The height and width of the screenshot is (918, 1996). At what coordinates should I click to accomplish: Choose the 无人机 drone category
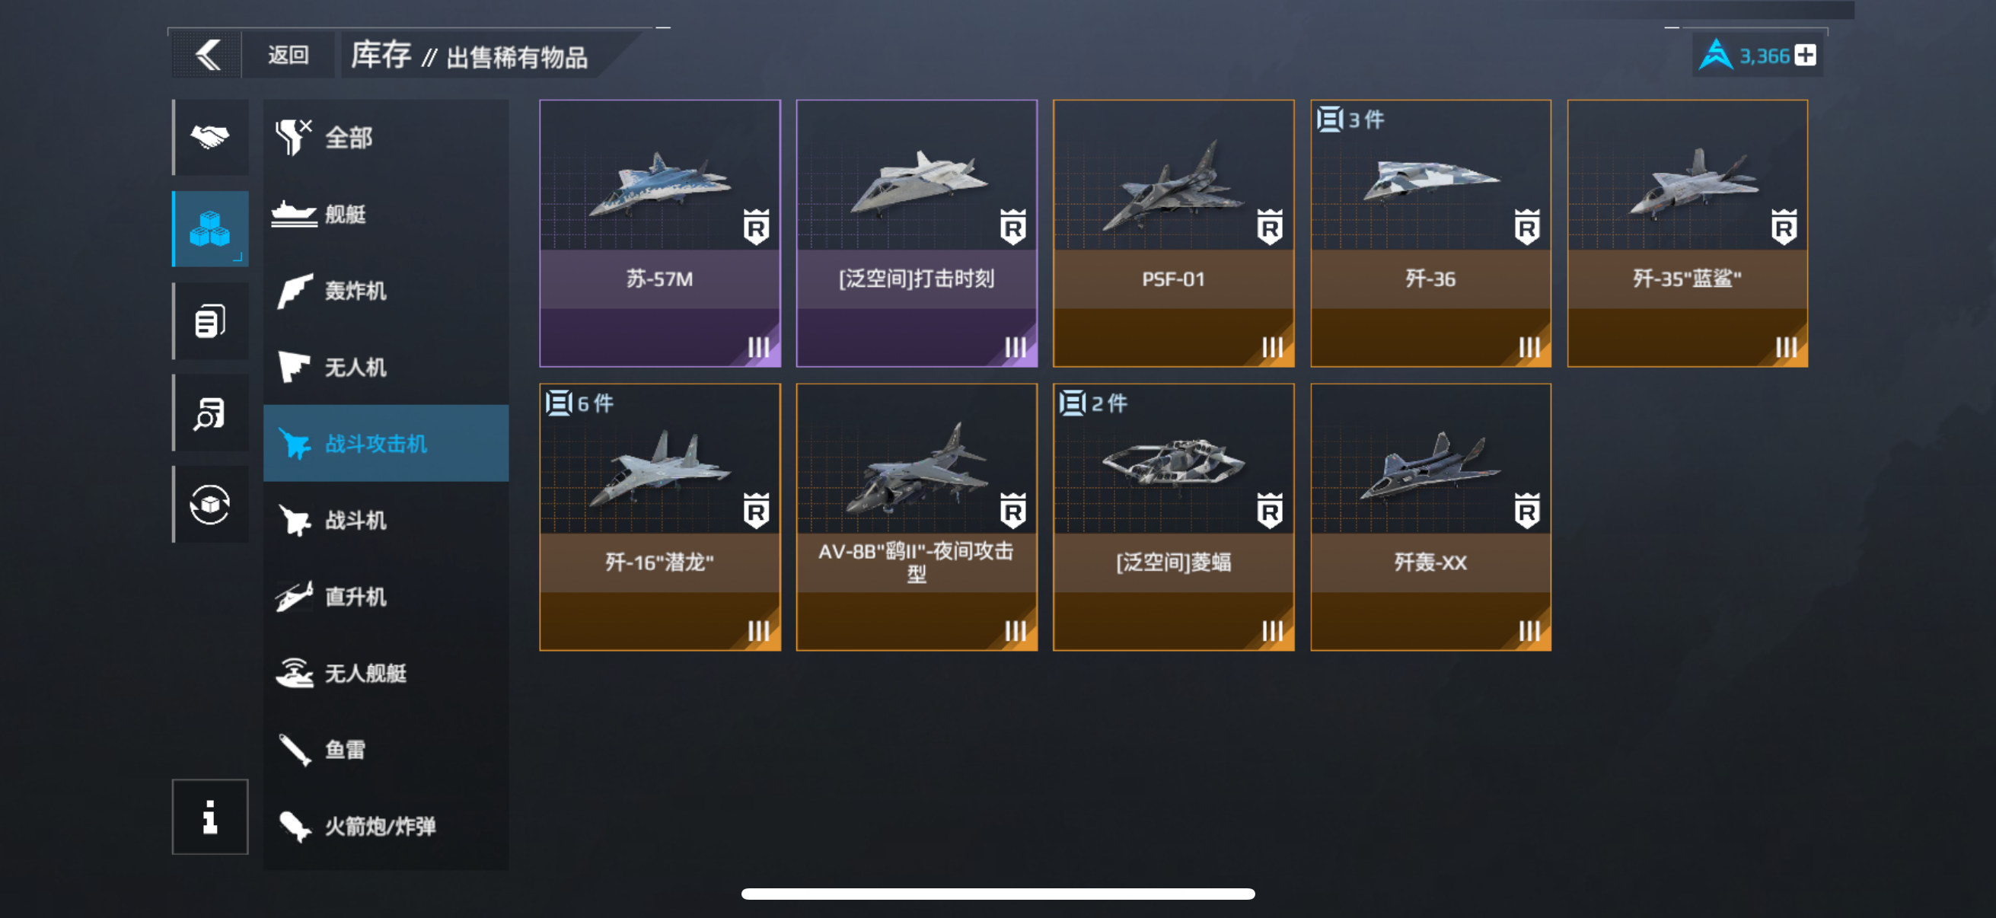[x=386, y=367]
